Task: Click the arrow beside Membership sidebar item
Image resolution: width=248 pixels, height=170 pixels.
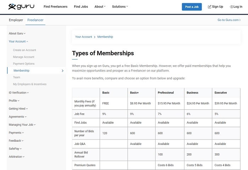Action: (62, 71)
